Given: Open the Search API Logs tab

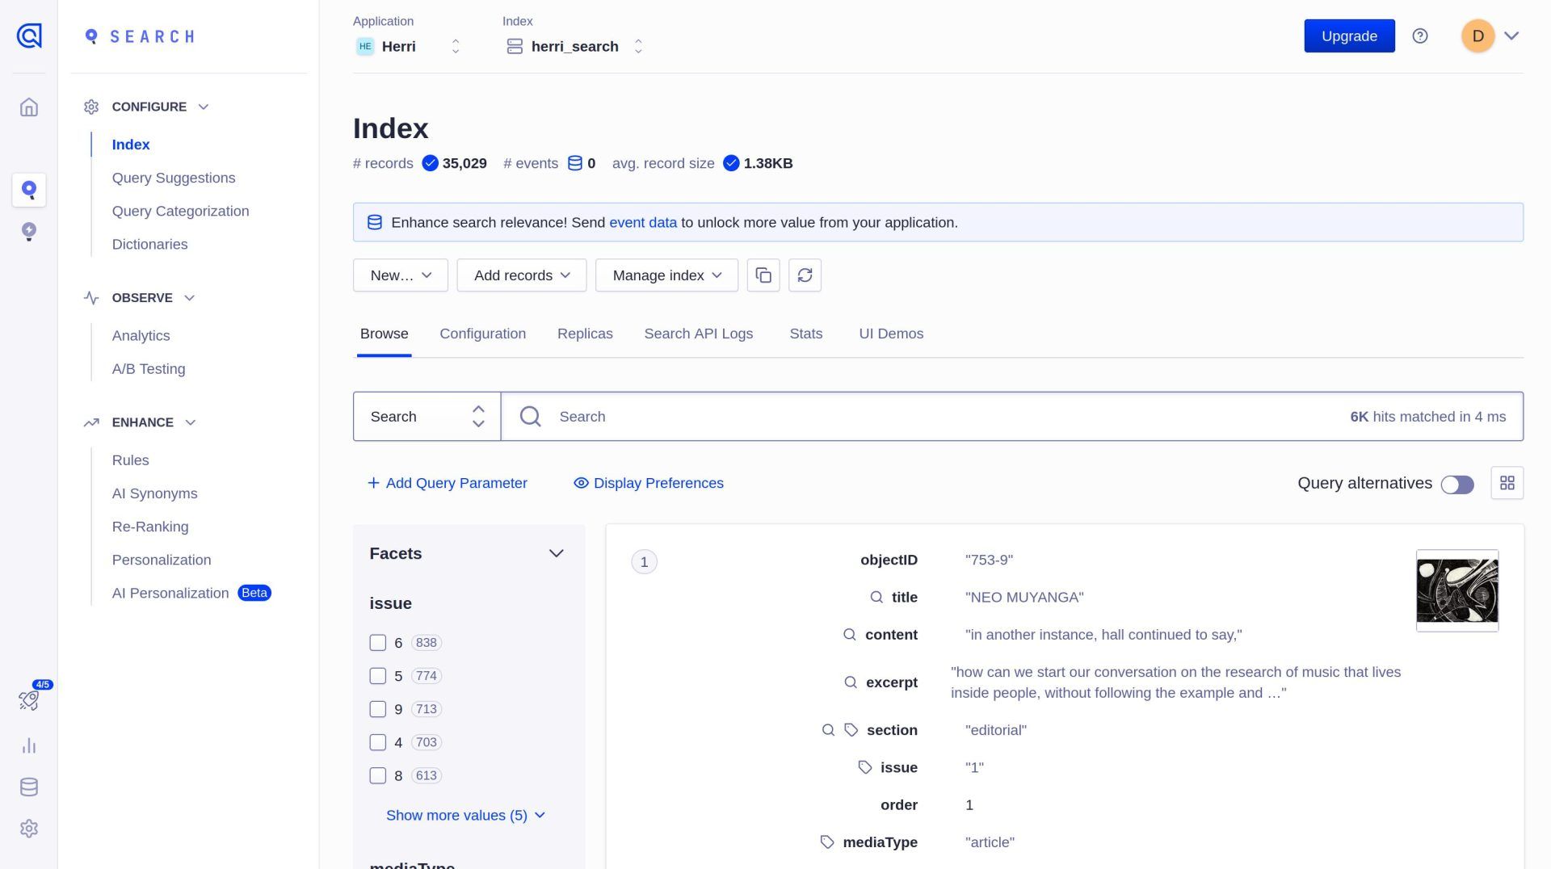Looking at the screenshot, I should (x=698, y=334).
